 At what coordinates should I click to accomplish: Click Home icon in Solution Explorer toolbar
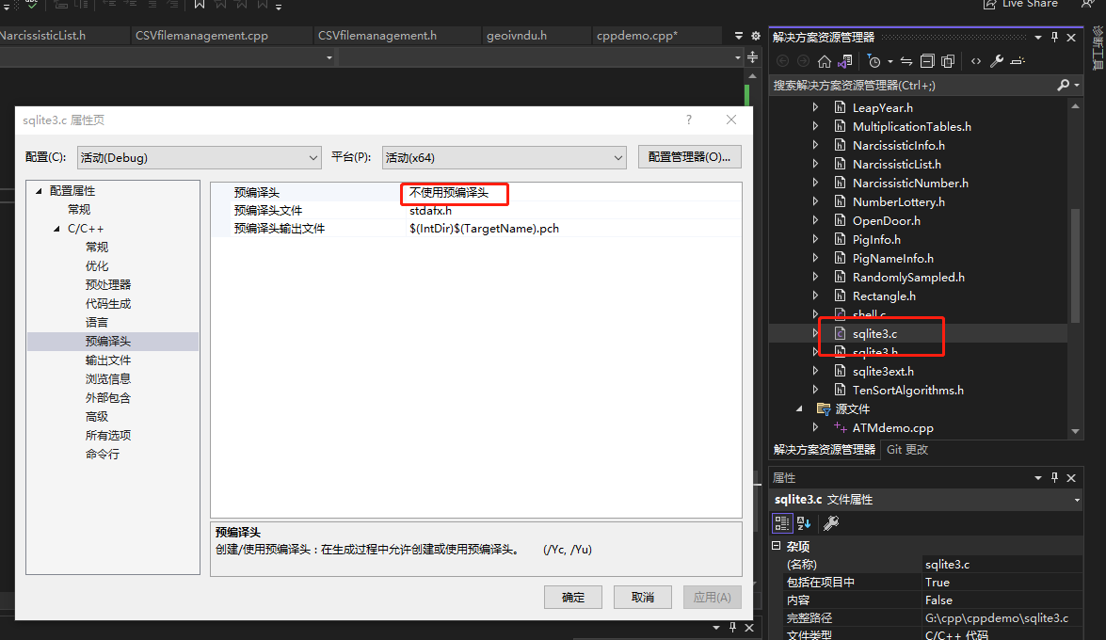[824, 61]
